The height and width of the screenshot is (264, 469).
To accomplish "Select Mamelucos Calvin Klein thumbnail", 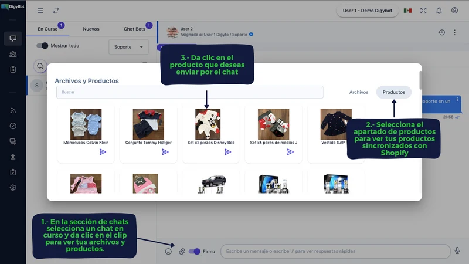I will pos(86,124).
